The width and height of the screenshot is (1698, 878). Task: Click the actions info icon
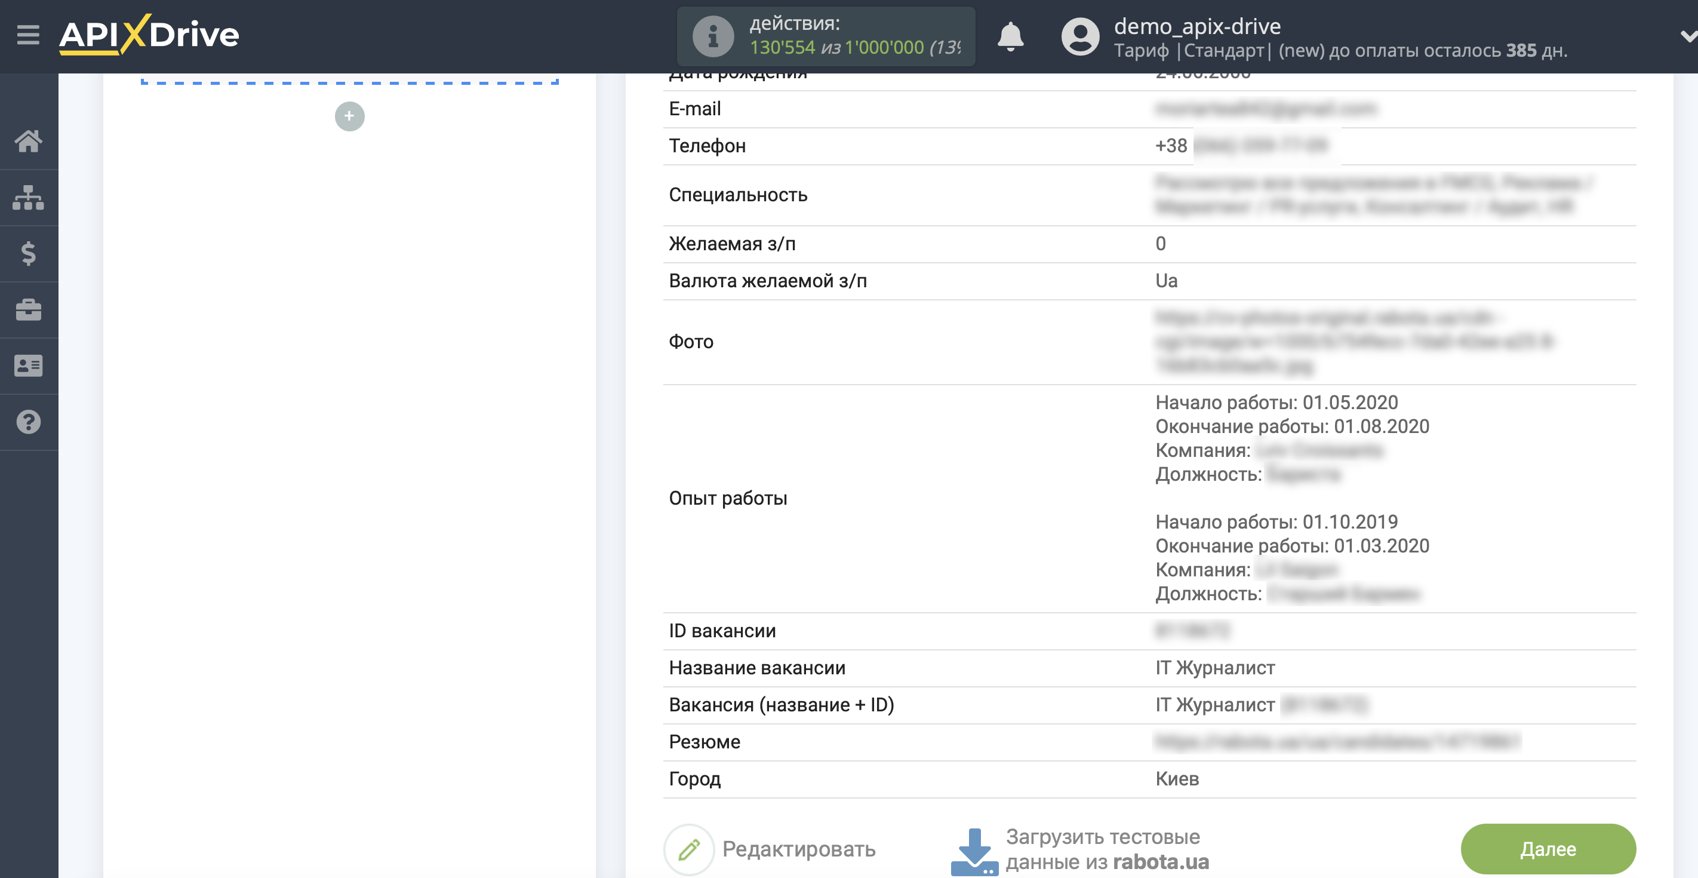tap(712, 36)
